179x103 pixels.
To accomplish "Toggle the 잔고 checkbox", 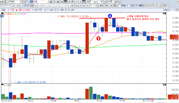I will pos(128,6).
